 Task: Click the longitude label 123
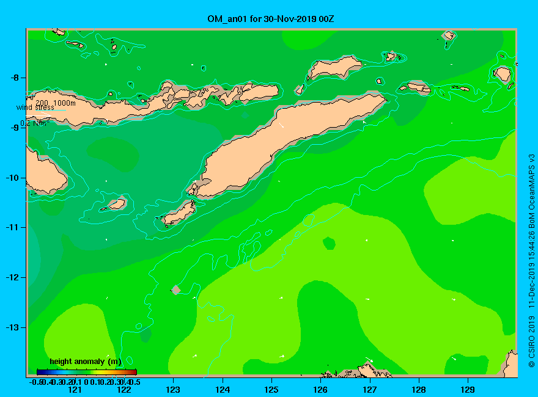tap(173, 390)
